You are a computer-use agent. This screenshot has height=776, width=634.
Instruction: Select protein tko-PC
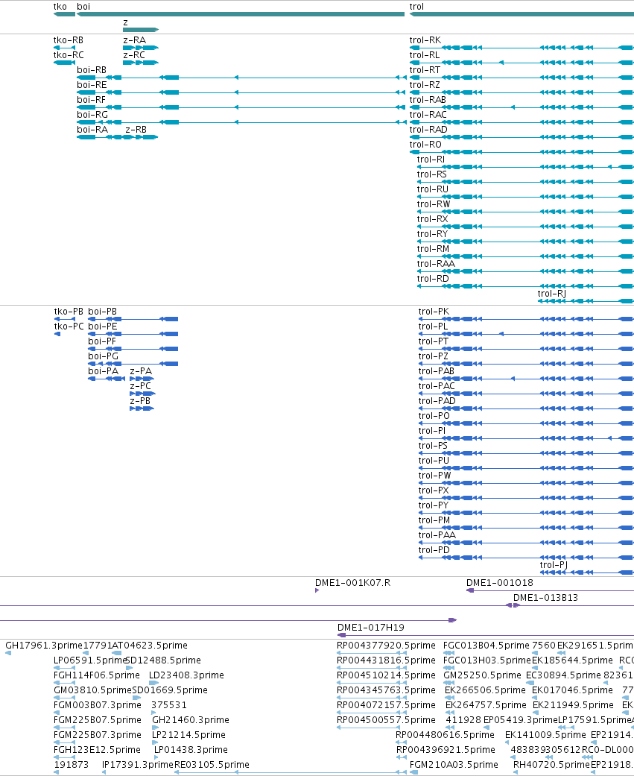pos(69,327)
